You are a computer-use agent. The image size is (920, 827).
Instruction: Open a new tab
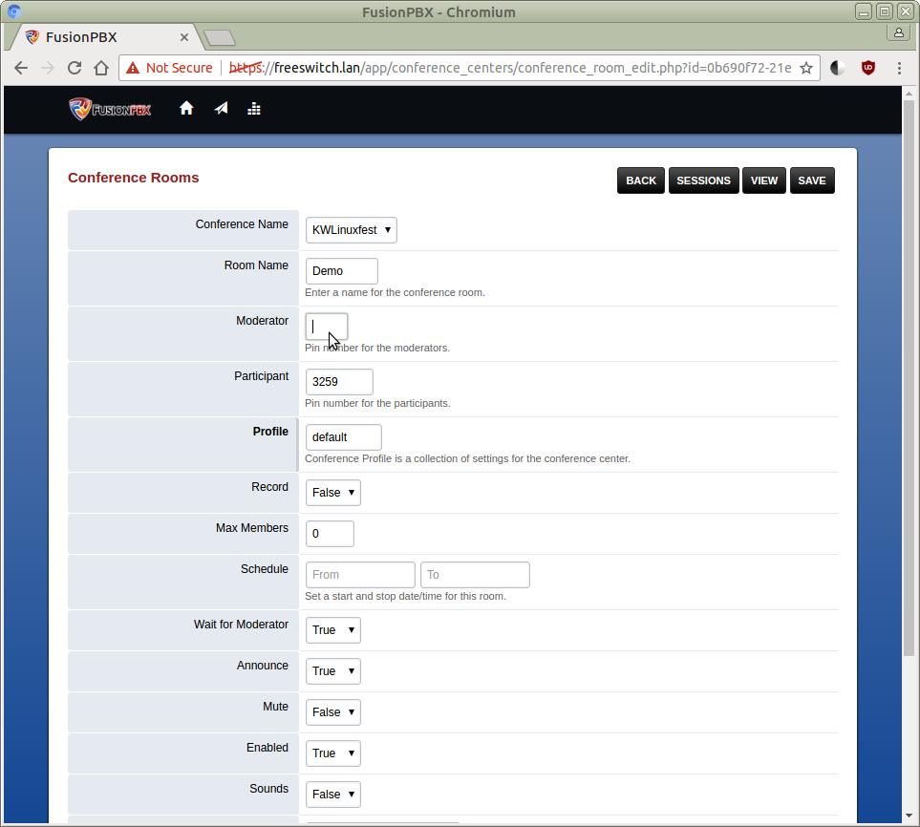[x=220, y=38]
